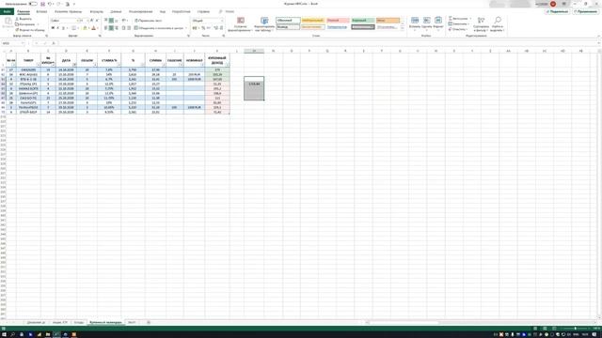
Task: Decrease font size with the smaller A
Action: [x=97, y=21]
